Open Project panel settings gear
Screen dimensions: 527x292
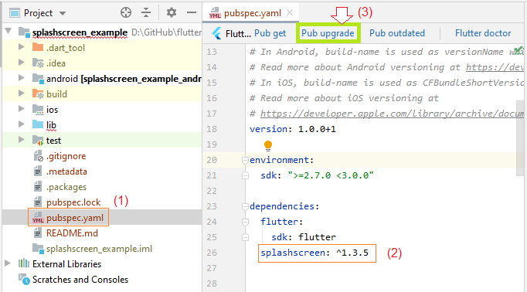[172, 13]
